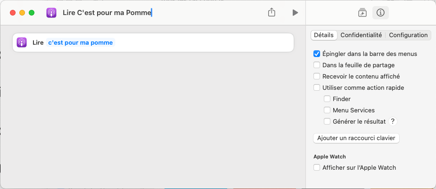Enable Dans la feuille de partage

tap(317, 65)
